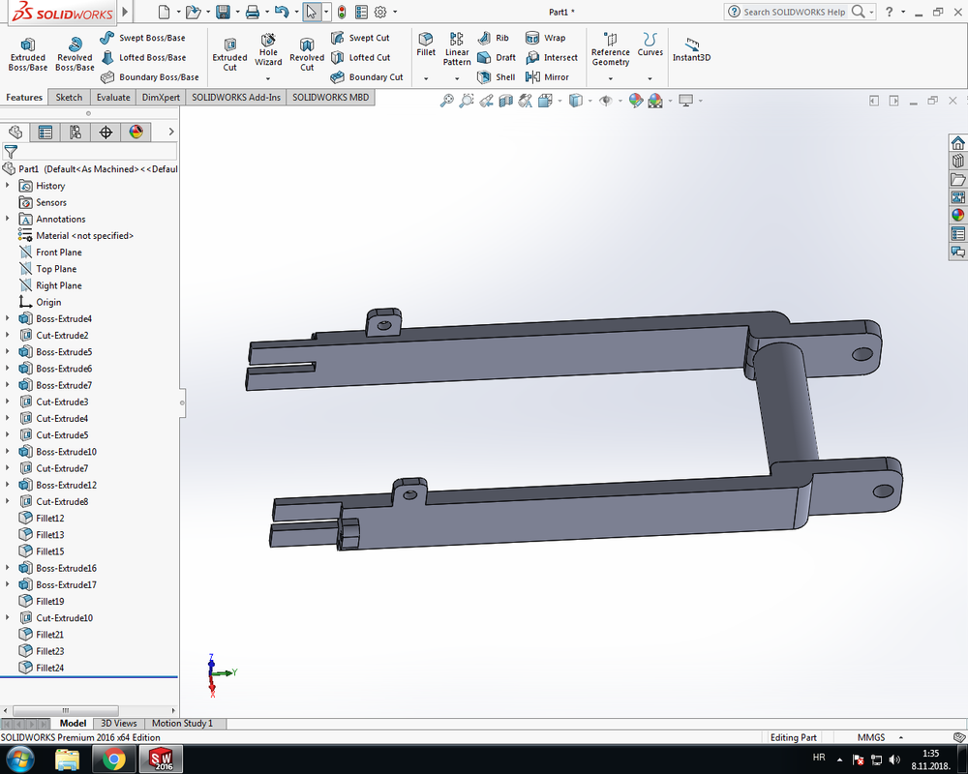Choose the Swept Boss/Base tool
Screen dimensions: 968x774
pyautogui.click(x=142, y=38)
